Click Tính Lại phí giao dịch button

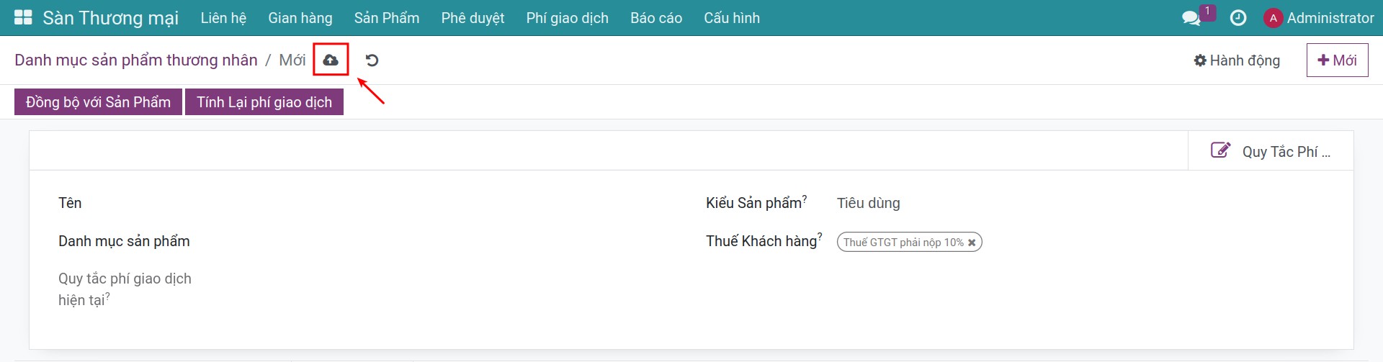[264, 102]
